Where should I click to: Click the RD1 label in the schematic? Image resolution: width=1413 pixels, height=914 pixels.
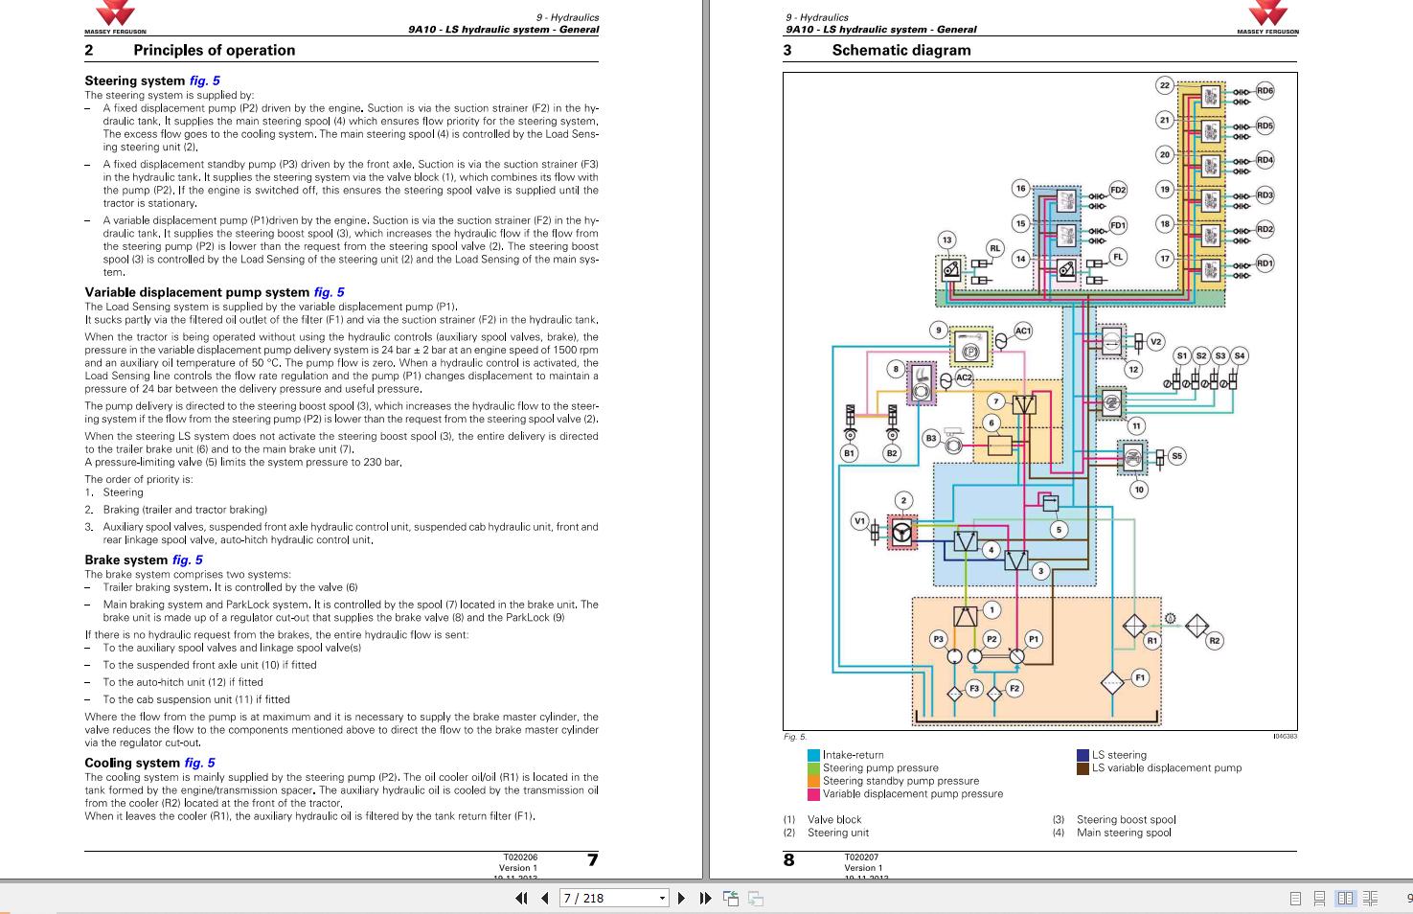pyautogui.click(x=1265, y=263)
